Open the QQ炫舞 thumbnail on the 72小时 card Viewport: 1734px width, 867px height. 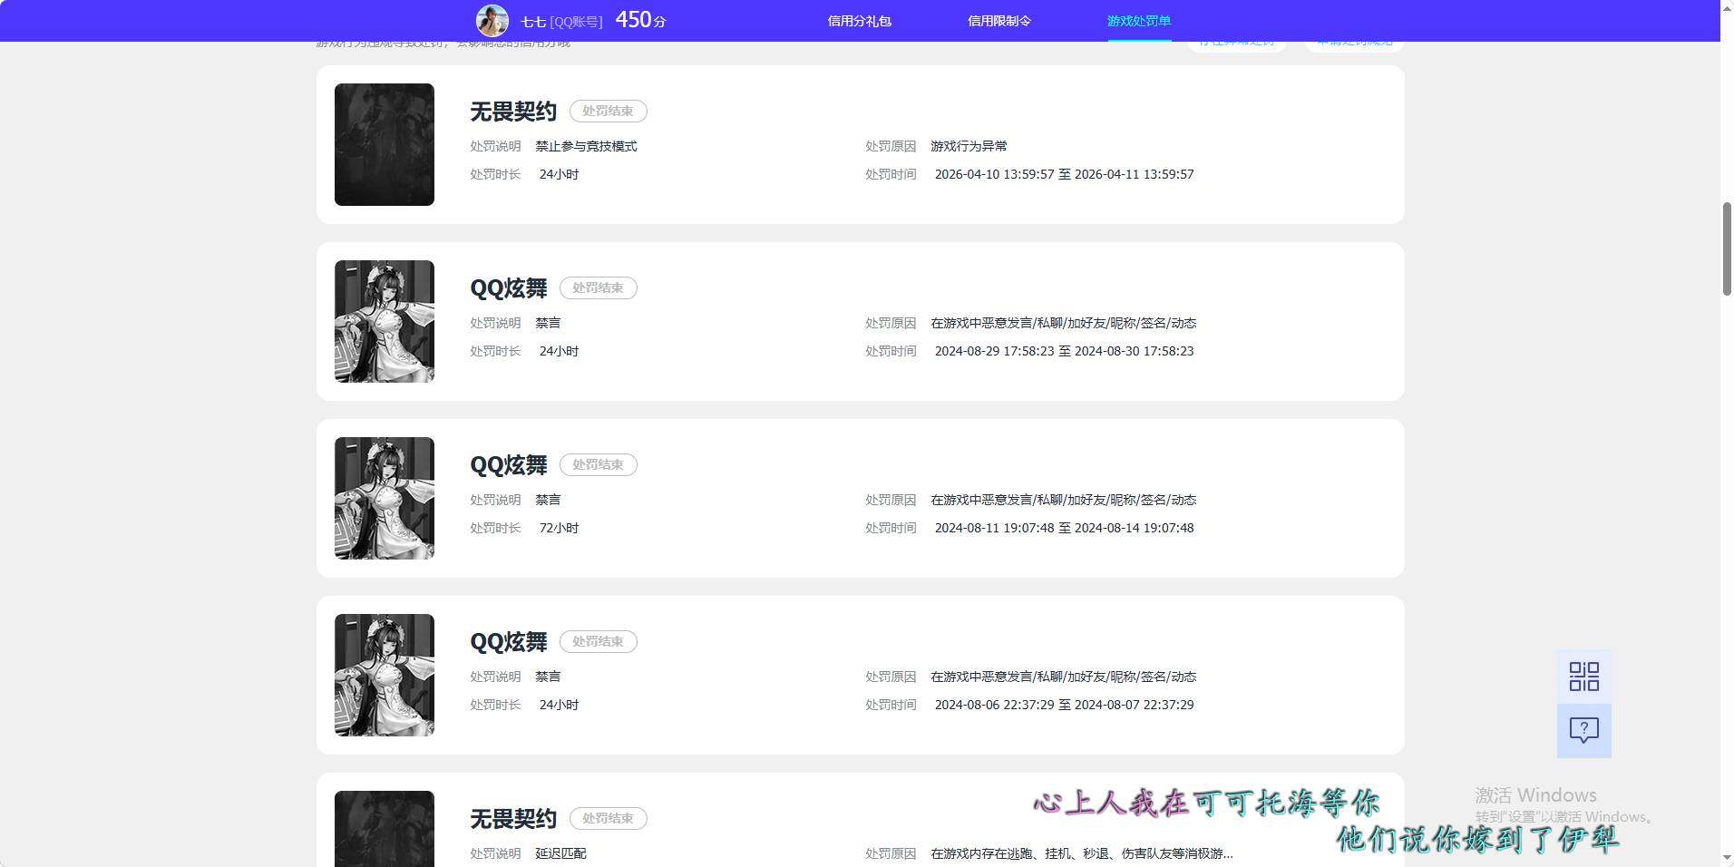tap(385, 498)
